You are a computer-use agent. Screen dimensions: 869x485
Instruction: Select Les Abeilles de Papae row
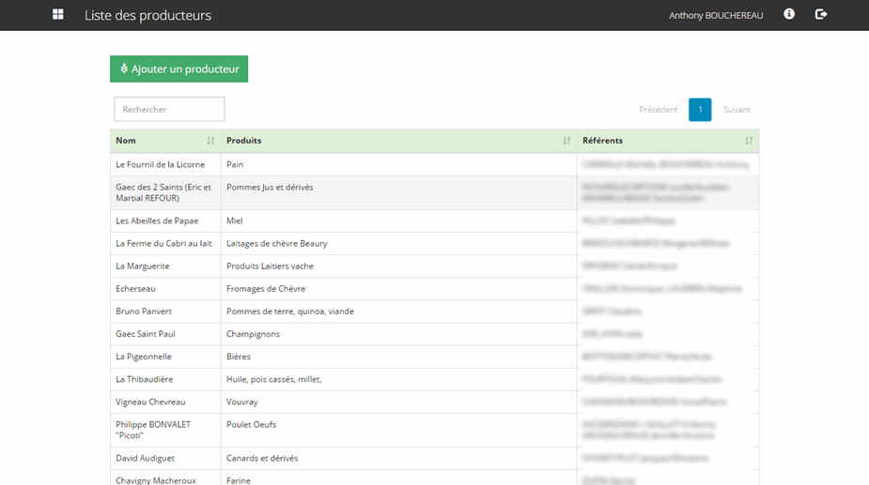coord(157,221)
